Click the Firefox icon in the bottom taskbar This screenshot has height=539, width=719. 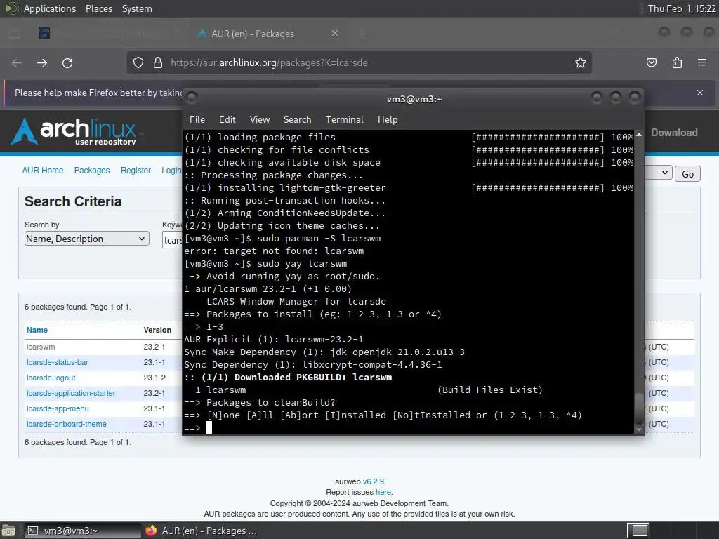(151, 531)
